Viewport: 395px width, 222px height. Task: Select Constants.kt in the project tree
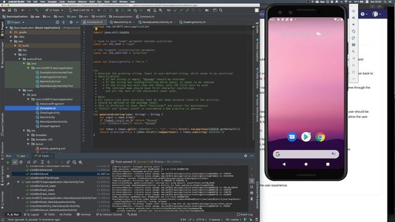tap(43, 109)
